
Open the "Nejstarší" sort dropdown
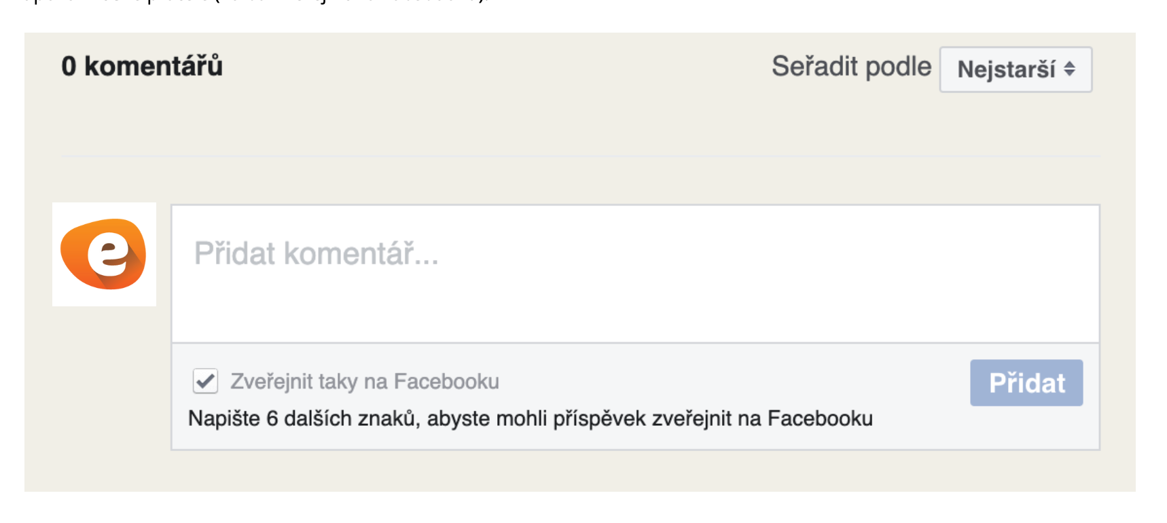click(x=1016, y=69)
